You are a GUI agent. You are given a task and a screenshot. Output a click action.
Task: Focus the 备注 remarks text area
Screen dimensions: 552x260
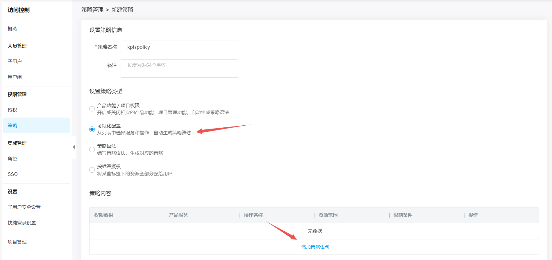tap(179, 68)
